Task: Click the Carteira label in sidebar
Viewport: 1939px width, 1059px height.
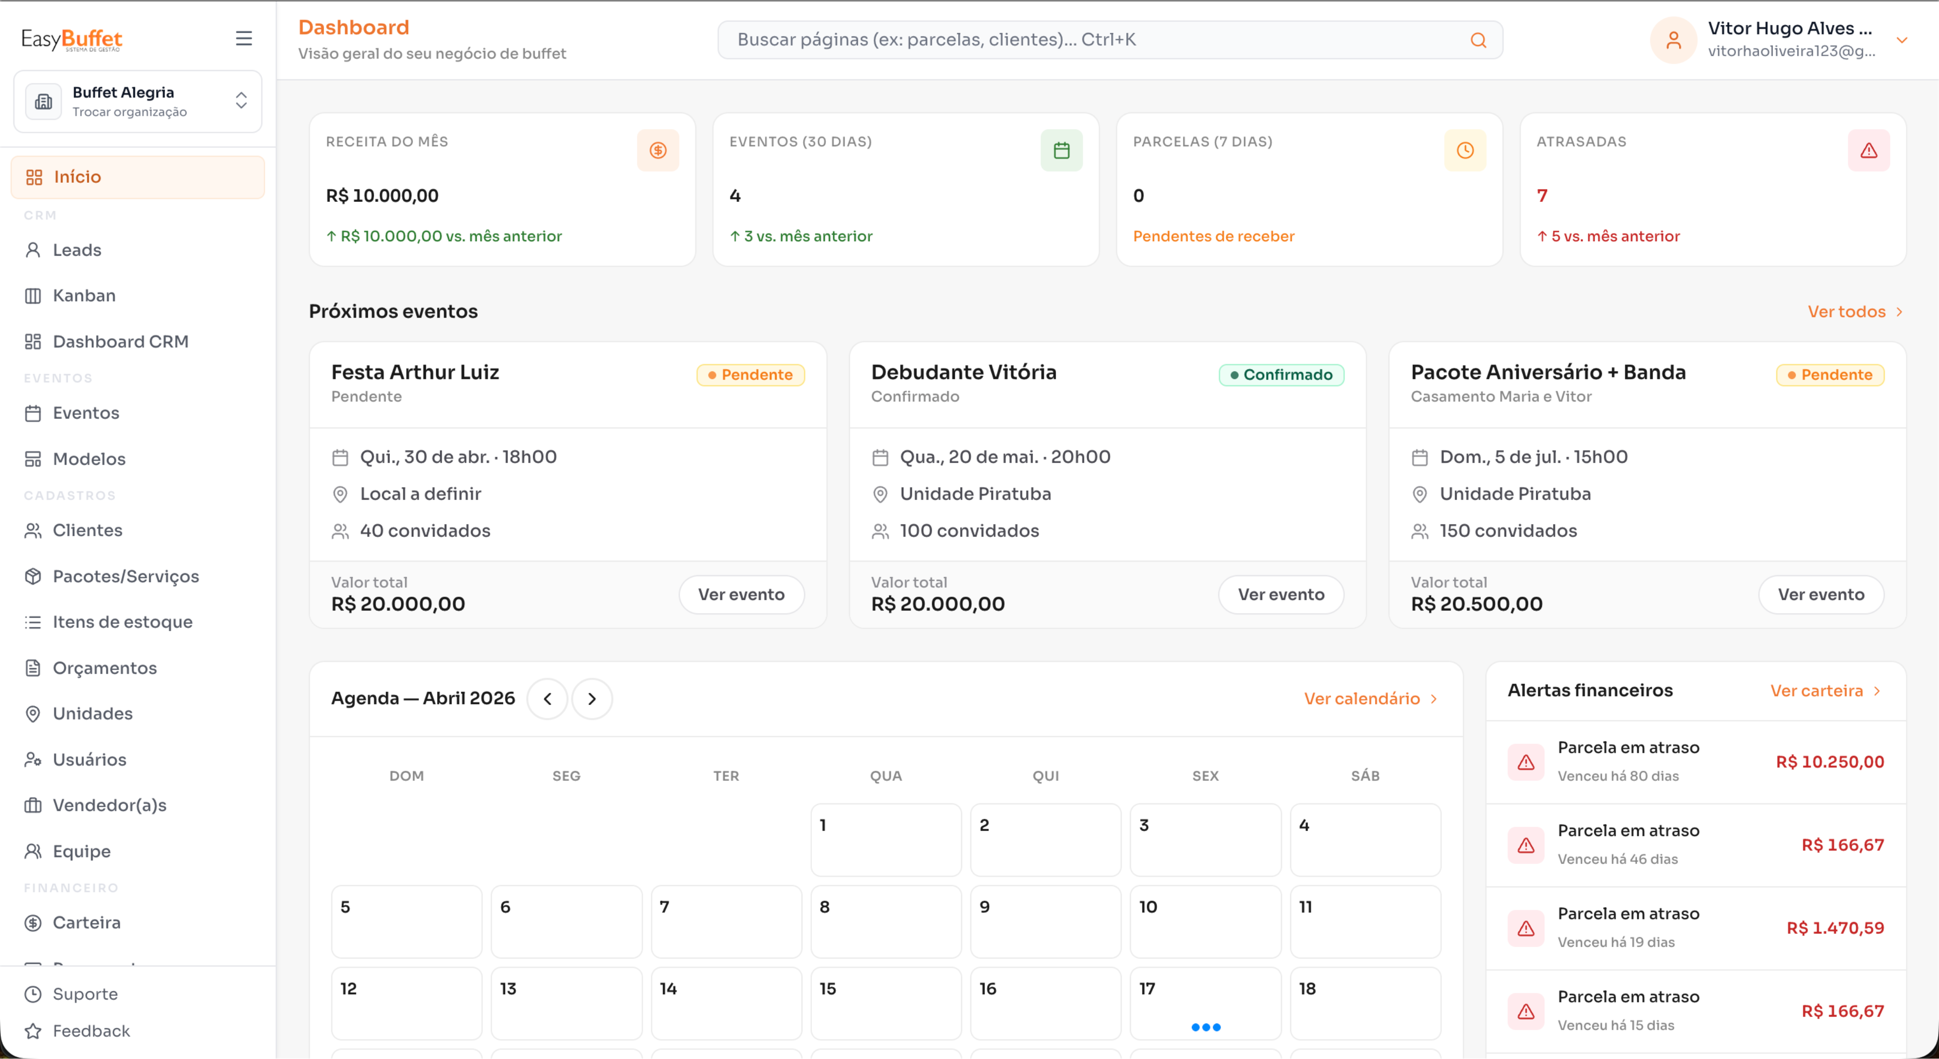Action: [x=86, y=924]
